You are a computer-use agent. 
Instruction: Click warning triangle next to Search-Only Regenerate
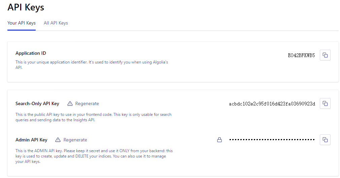[70, 103]
